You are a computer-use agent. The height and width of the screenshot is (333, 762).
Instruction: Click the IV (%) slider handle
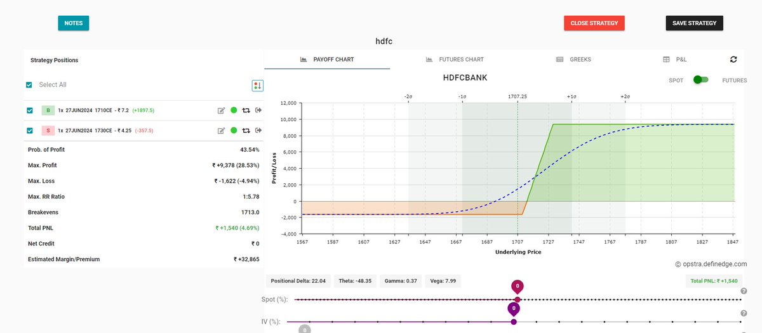(x=514, y=322)
